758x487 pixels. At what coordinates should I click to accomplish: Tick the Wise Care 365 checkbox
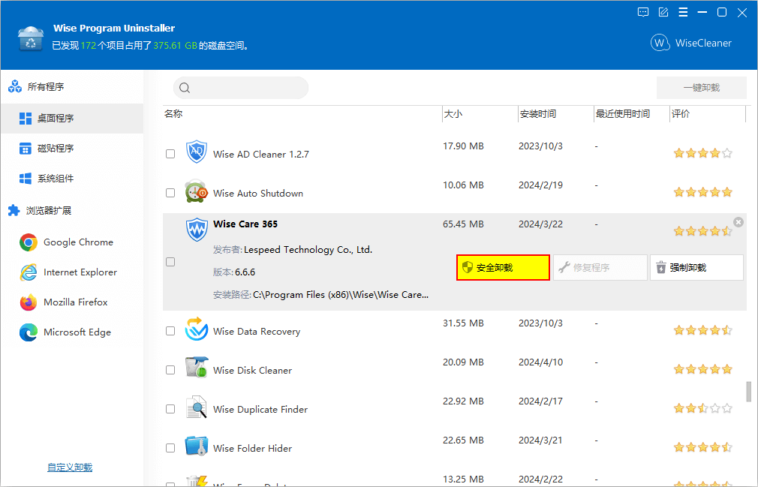170,262
